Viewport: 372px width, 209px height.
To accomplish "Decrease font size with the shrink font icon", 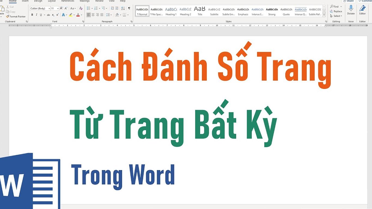I will [x=66, y=8].
